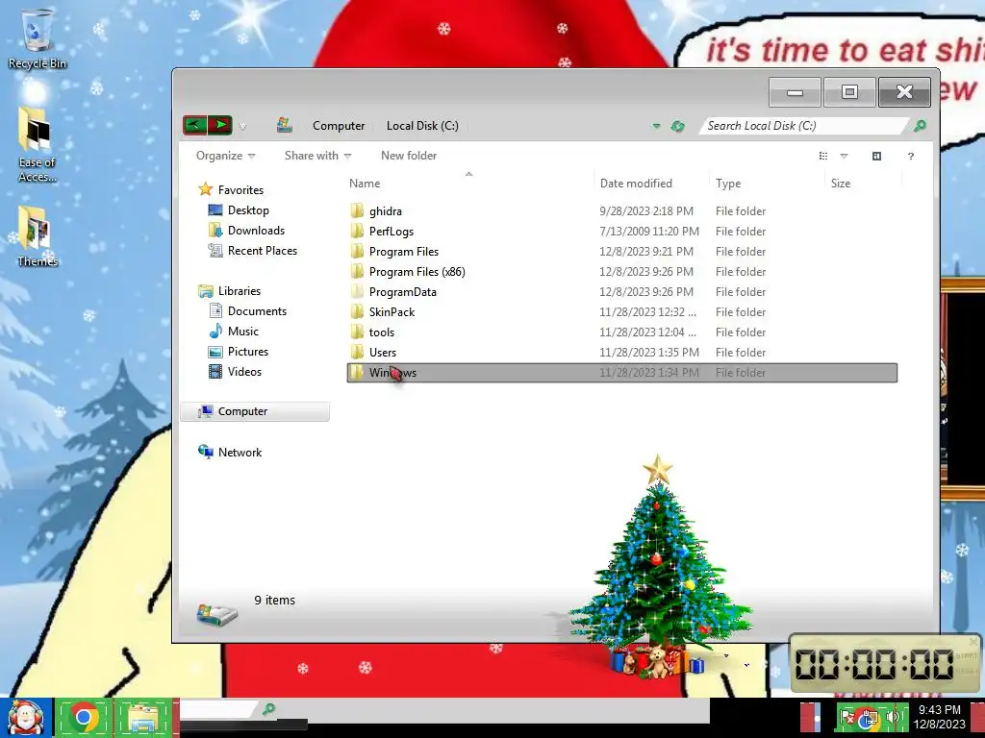Select Local Disk (C:) in the breadcrumb
This screenshot has height=738, width=985.
pos(422,126)
